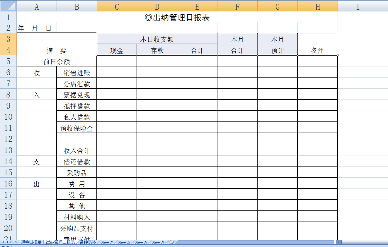Switch to the Sheet7 tab
Screen dimensions: 388x247
tap(107, 242)
